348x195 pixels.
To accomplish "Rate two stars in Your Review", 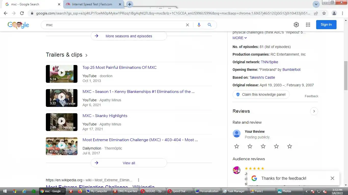I will click(250, 146).
